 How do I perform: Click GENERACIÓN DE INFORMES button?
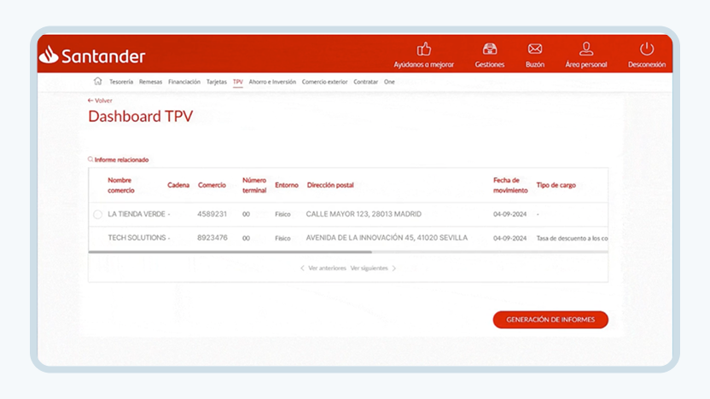coord(550,320)
